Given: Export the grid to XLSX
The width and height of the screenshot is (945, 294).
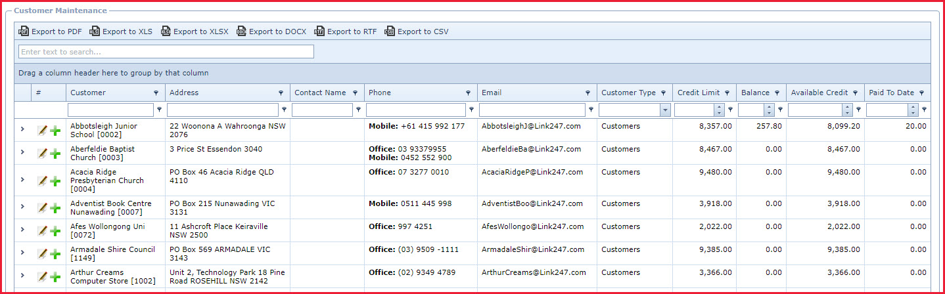Looking at the screenshot, I should coord(195,31).
